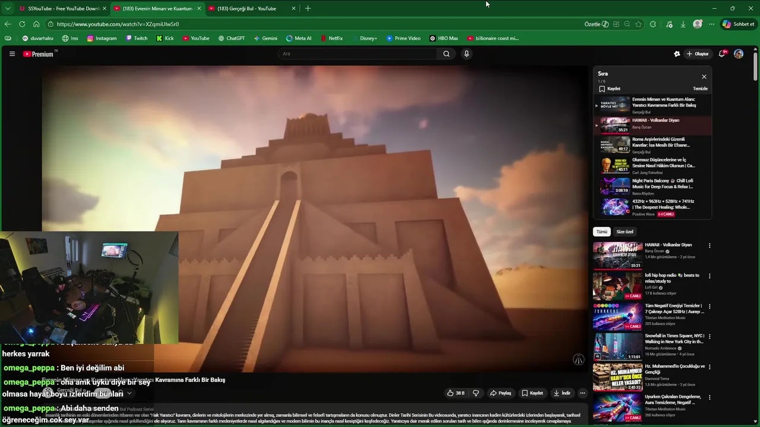The image size is (760, 427).
Task: Open more actions three-dot menu under video
Action: tap(582, 393)
